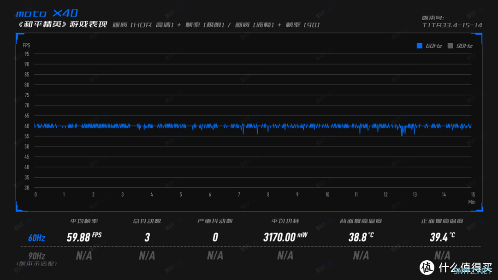The height and width of the screenshot is (280, 498).
Task: Click the 45 FPS axis label
Action: point(27,157)
